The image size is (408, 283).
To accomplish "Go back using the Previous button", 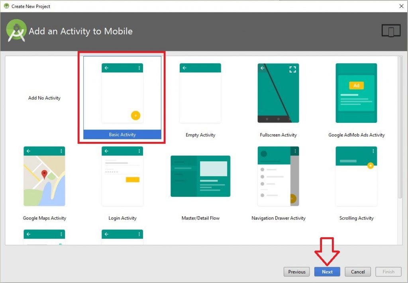I will pos(296,271).
